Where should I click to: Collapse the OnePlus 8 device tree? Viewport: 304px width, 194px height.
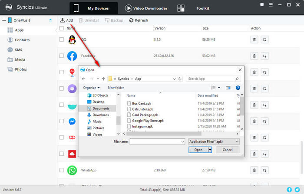coord(4,20)
